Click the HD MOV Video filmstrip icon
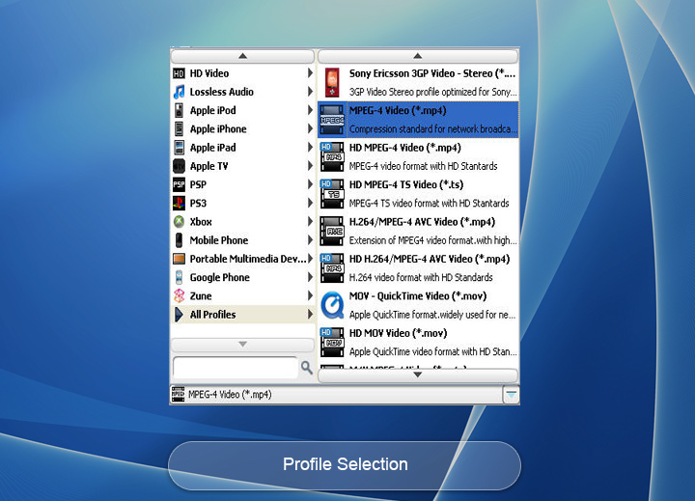This screenshot has width=695, height=501. [332, 343]
